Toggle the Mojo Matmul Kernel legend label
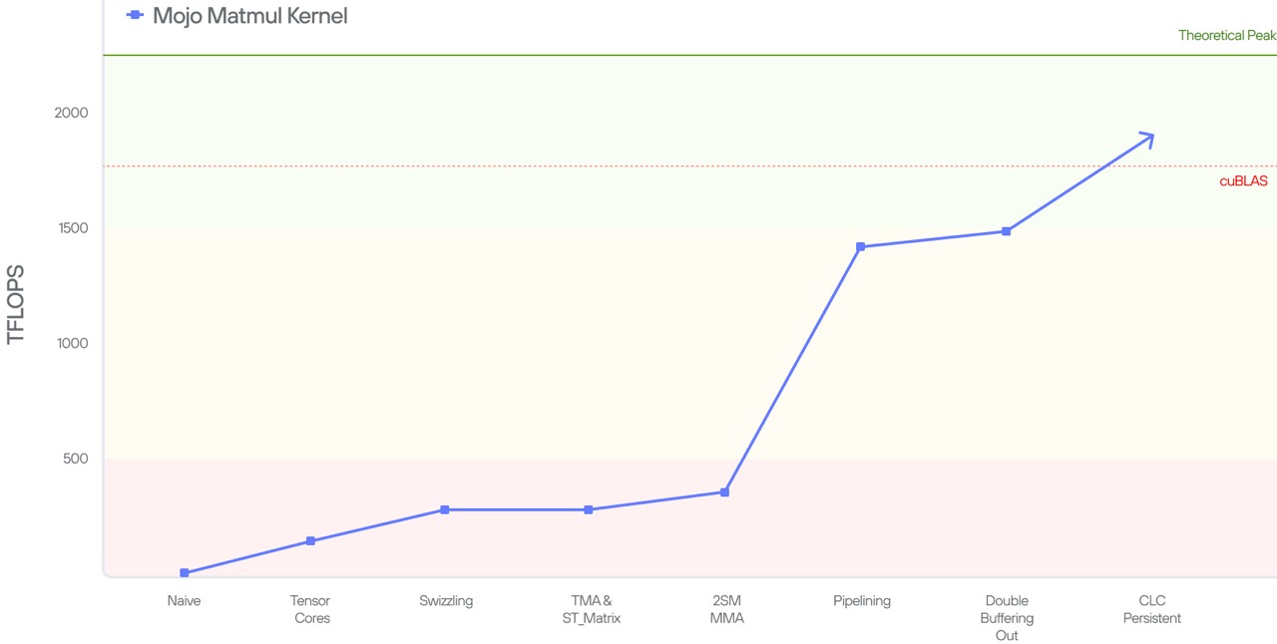Viewport: 1277px width, 644px height. pyautogui.click(x=249, y=16)
